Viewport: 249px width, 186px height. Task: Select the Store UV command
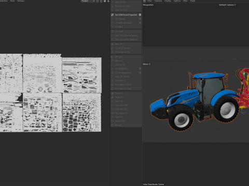pos(126,117)
